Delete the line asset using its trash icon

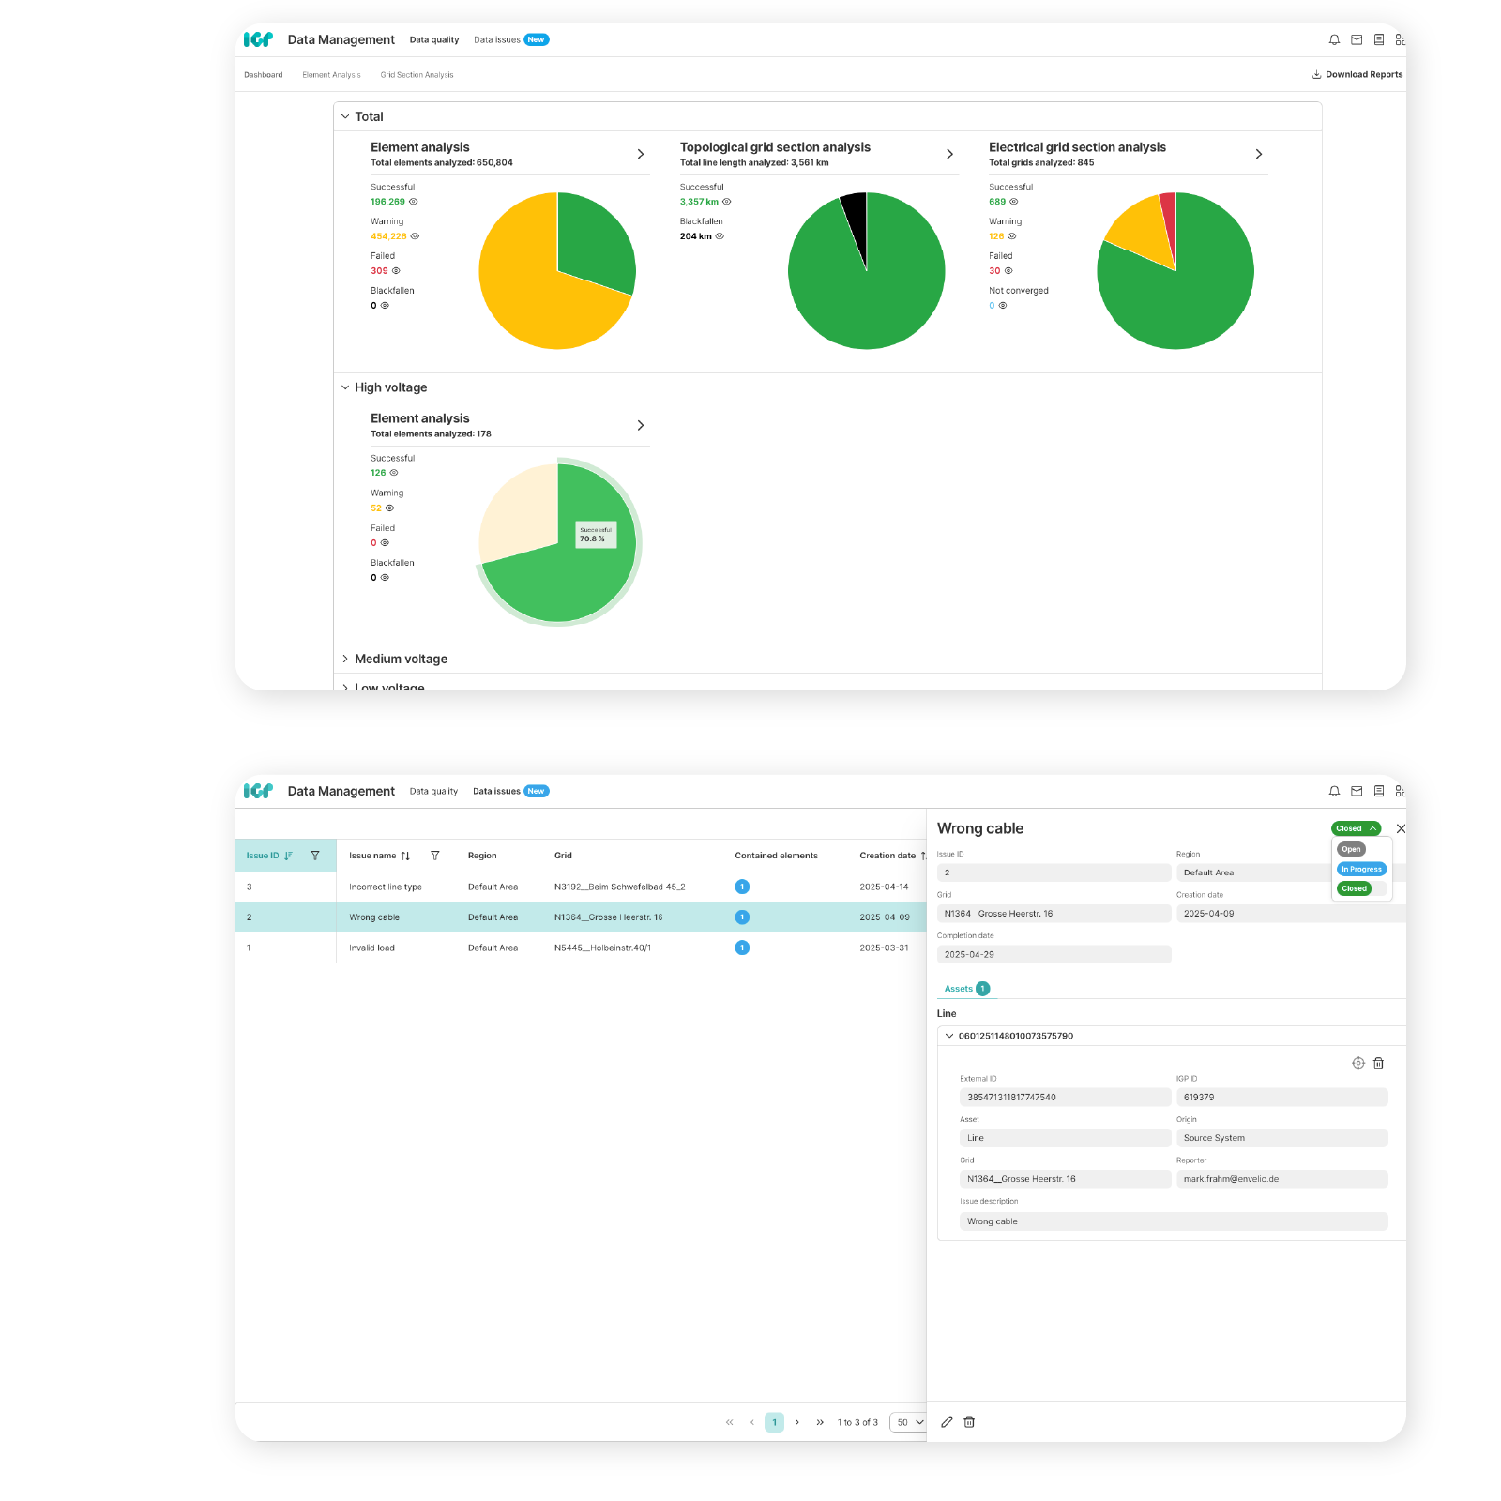click(x=1378, y=1063)
